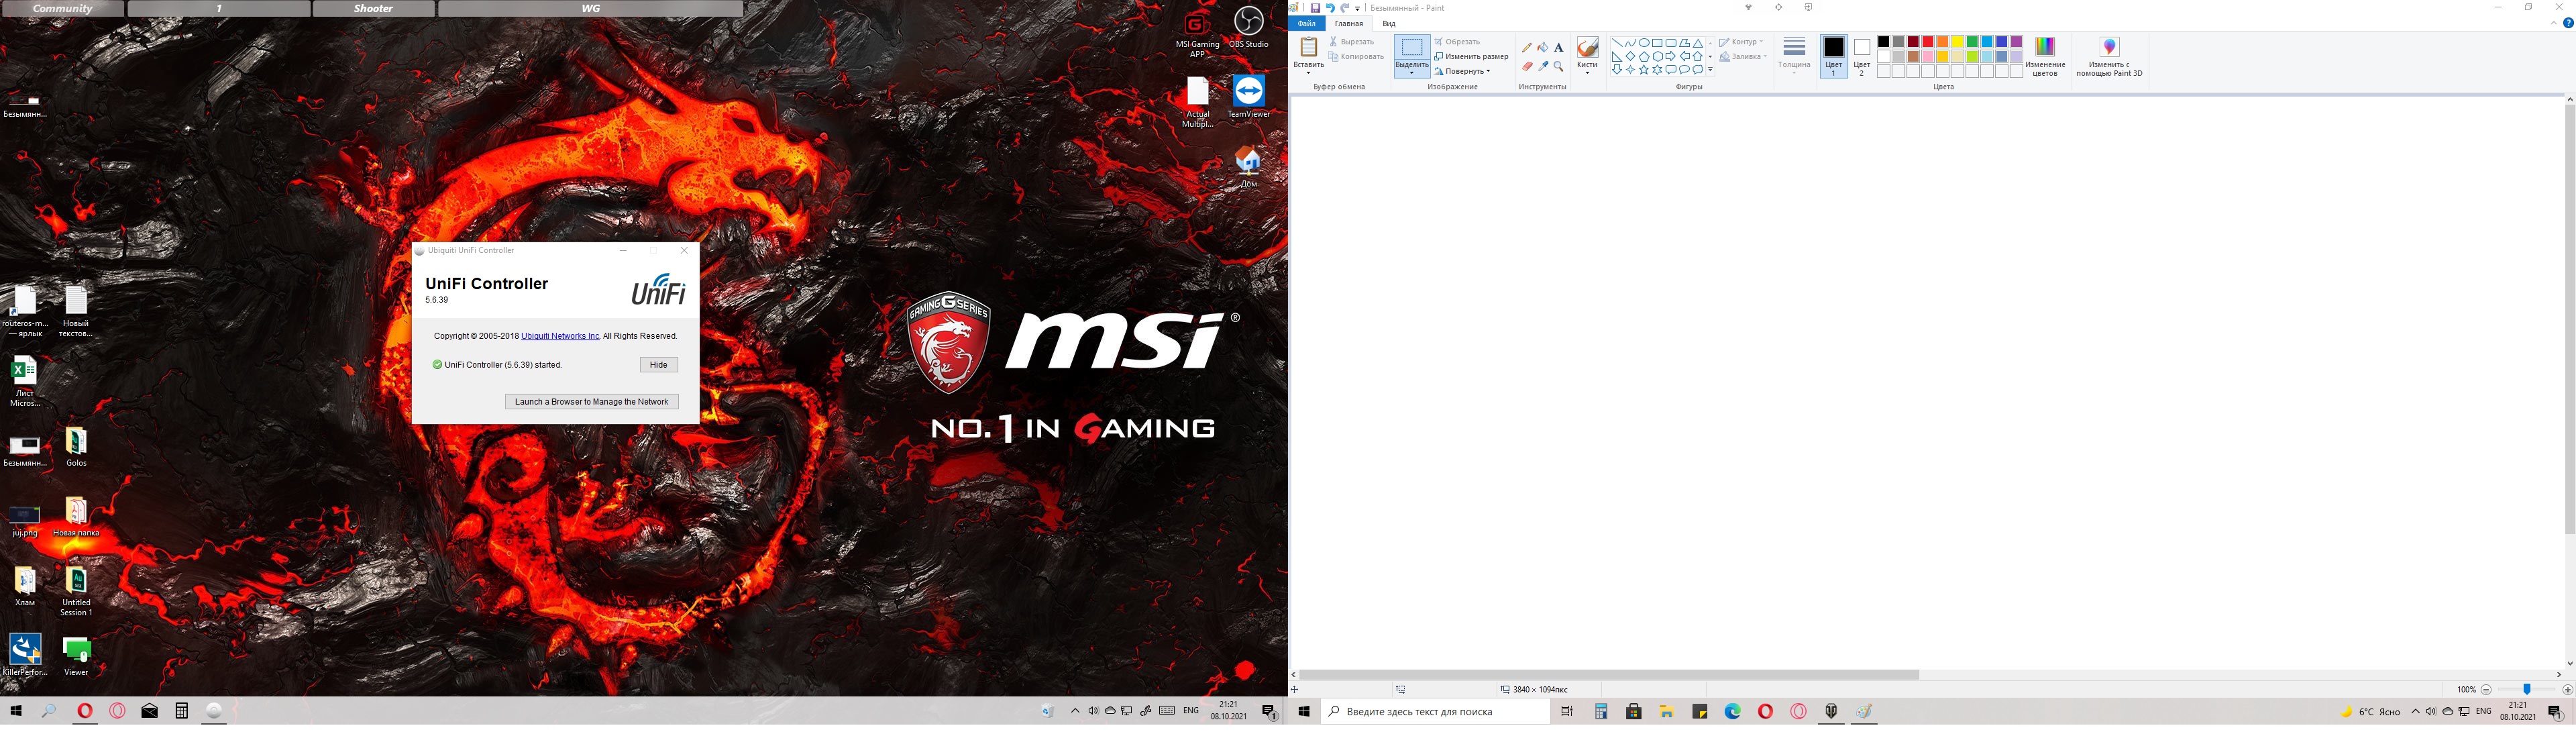The height and width of the screenshot is (734, 2576).
Task: Open the Rotate (Повернуть) dropdown
Action: tap(1463, 71)
